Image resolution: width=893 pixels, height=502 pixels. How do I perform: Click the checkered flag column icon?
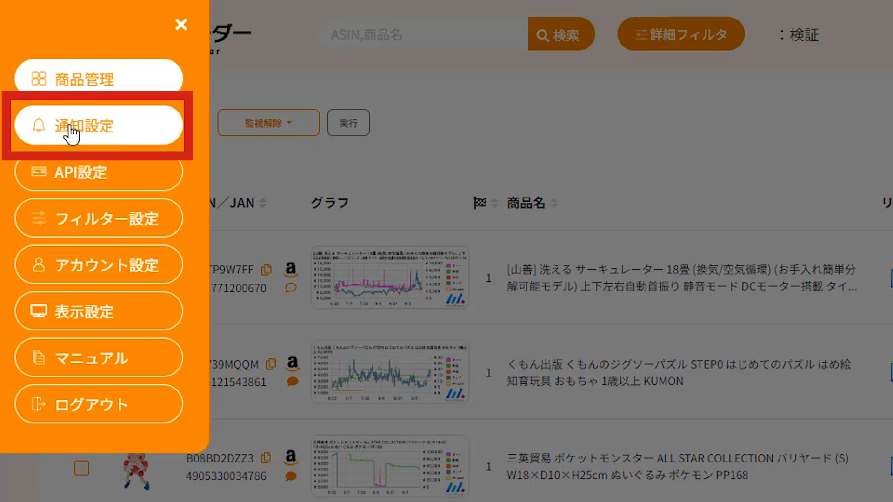tap(480, 203)
